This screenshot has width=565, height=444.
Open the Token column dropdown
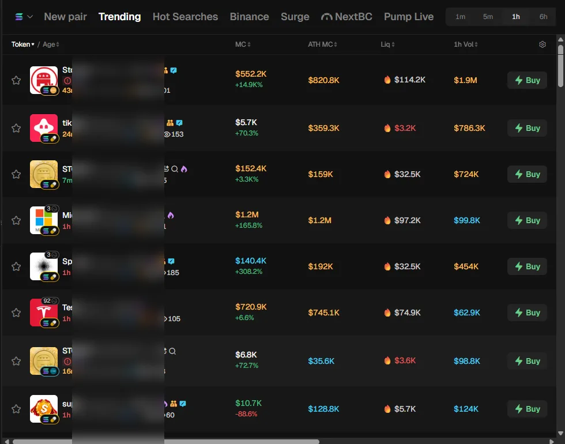tap(22, 44)
